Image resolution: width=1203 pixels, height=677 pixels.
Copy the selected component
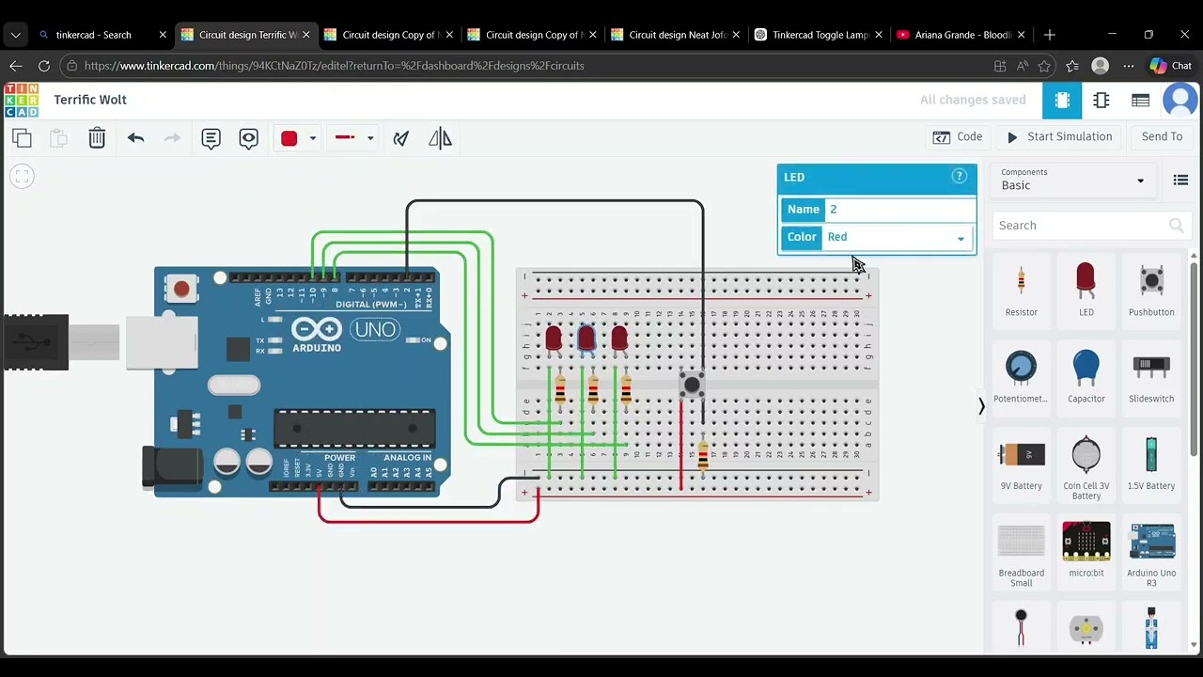click(23, 138)
